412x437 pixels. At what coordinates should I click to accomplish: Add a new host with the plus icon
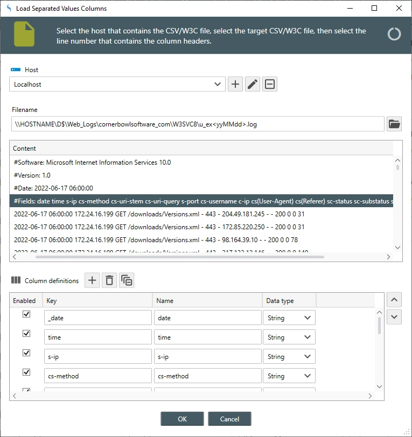[235, 84]
